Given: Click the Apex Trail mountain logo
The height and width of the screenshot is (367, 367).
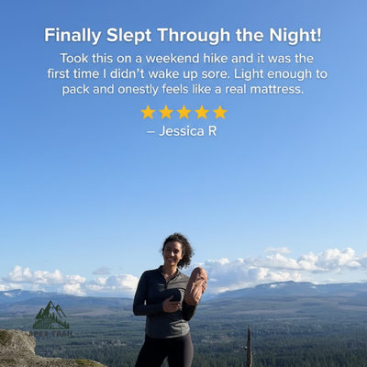Looking at the screenshot, I should 50,315.
